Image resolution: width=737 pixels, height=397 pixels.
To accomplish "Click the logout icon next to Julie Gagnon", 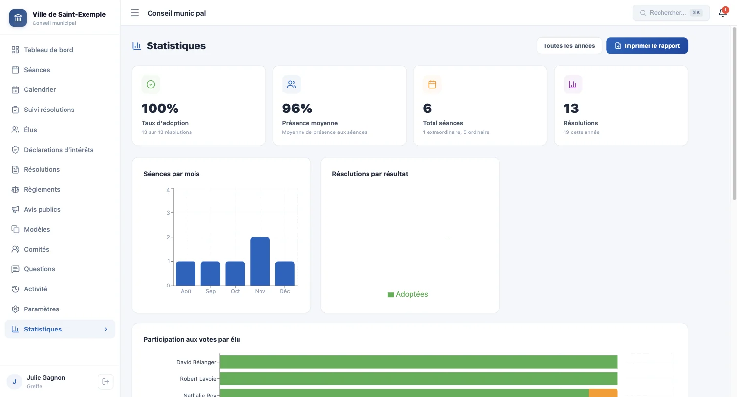I will [106, 382].
